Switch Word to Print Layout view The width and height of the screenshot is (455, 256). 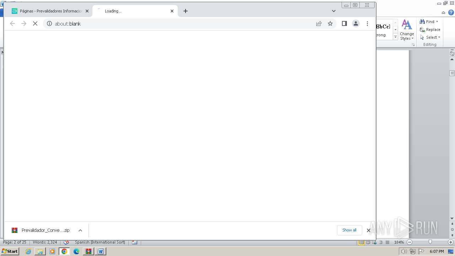click(x=361, y=242)
